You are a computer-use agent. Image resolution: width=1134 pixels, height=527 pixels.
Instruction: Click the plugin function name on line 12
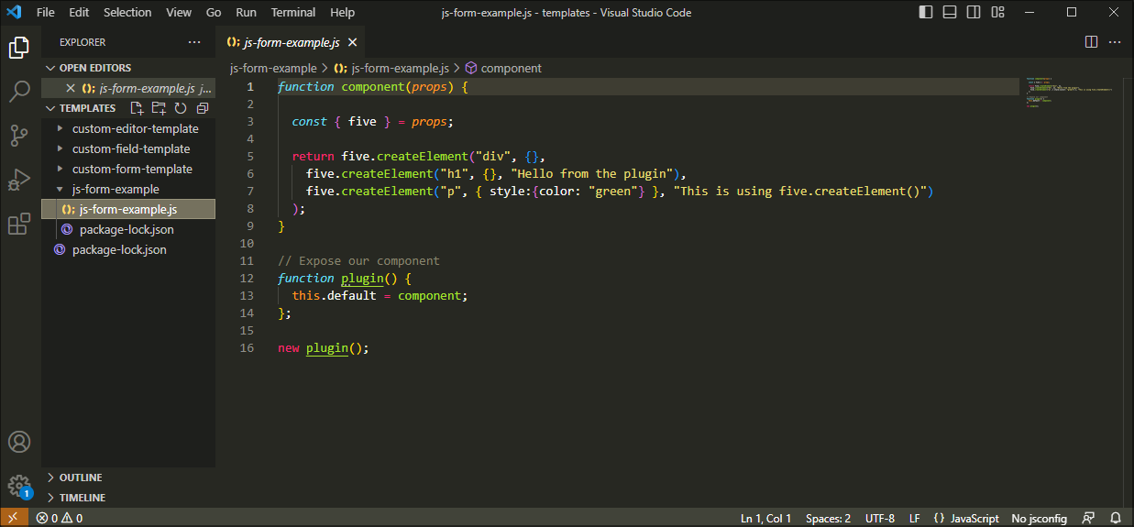(363, 278)
